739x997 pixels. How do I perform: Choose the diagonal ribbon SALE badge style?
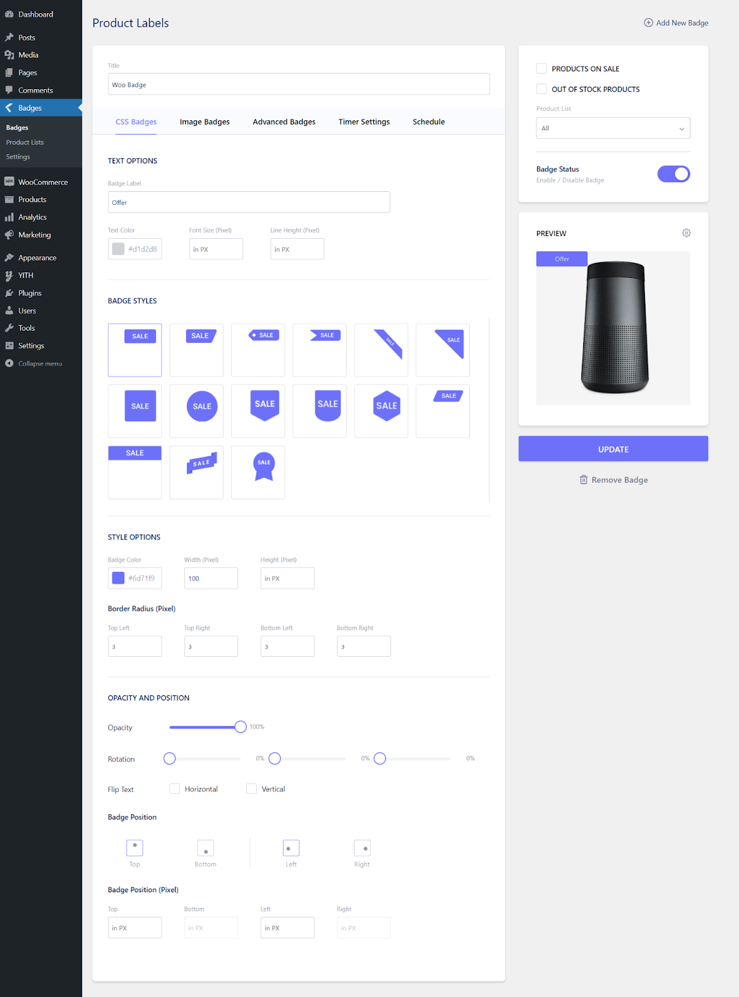pyautogui.click(x=381, y=350)
